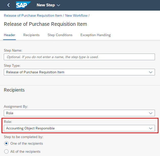
Task: Open Release of Purchase Requisition Item breadcrumb
Action: click(x=33, y=16)
